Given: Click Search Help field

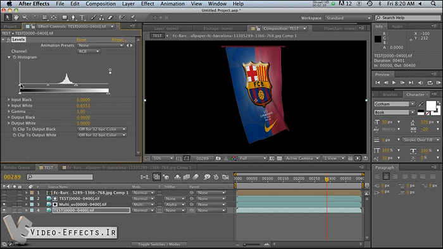Looking at the screenshot, I should (x=408, y=18).
